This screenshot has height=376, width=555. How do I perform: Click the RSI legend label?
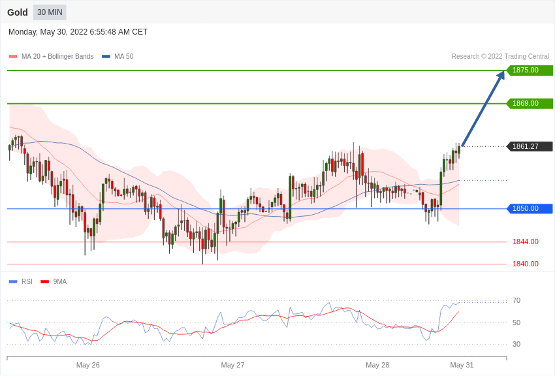click(x=27, y=282)
